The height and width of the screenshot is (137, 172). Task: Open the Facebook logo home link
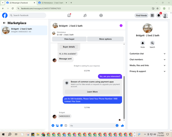point(5,15)
